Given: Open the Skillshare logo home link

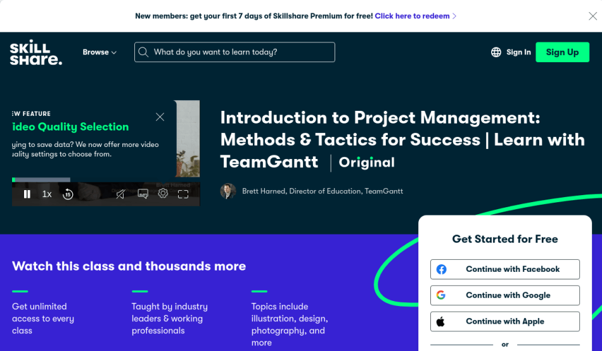Looking at the screenshot, I should (35, 52).
